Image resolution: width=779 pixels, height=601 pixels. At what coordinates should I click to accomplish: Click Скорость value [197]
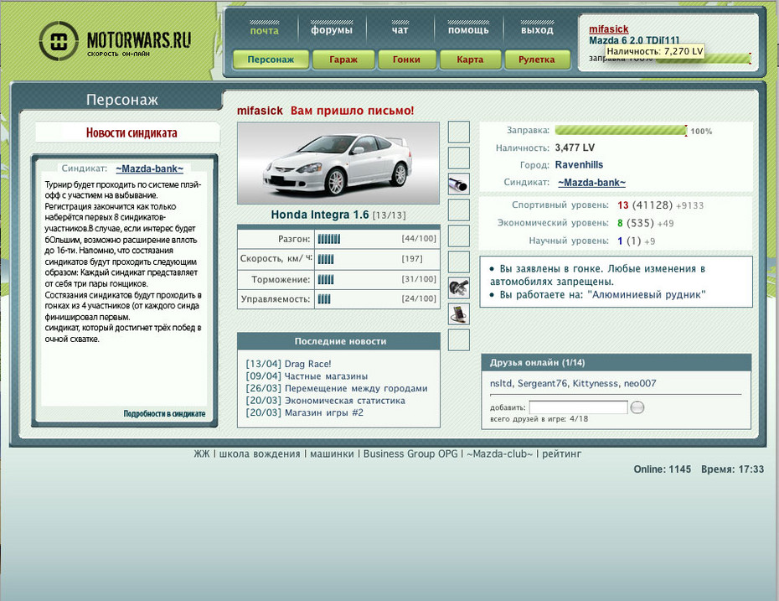412,259
